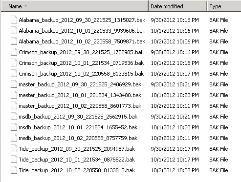Click file icon of Alabama_backup_2012_10_02_220558_7509871.bak
Screen dimensions: 241x182
[x=14, y=41]
